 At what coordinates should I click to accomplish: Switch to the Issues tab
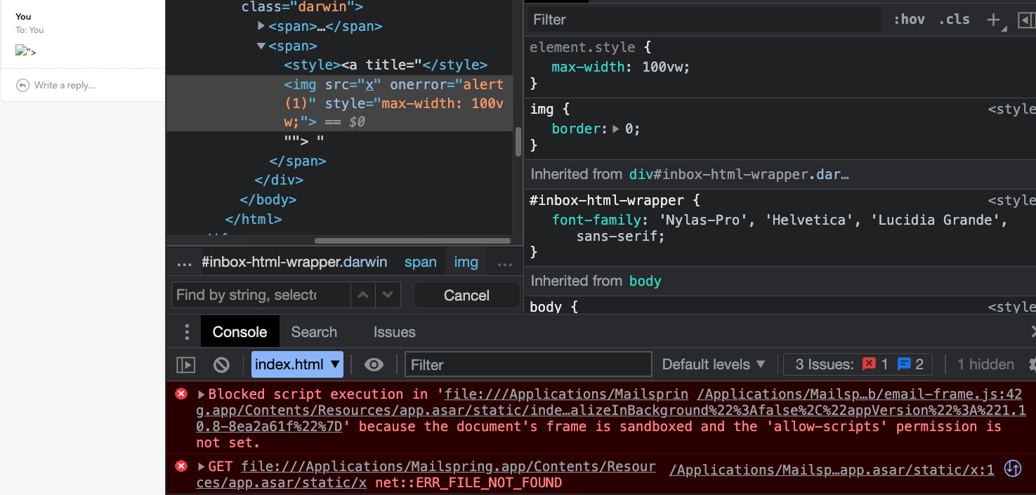[394, 332]
